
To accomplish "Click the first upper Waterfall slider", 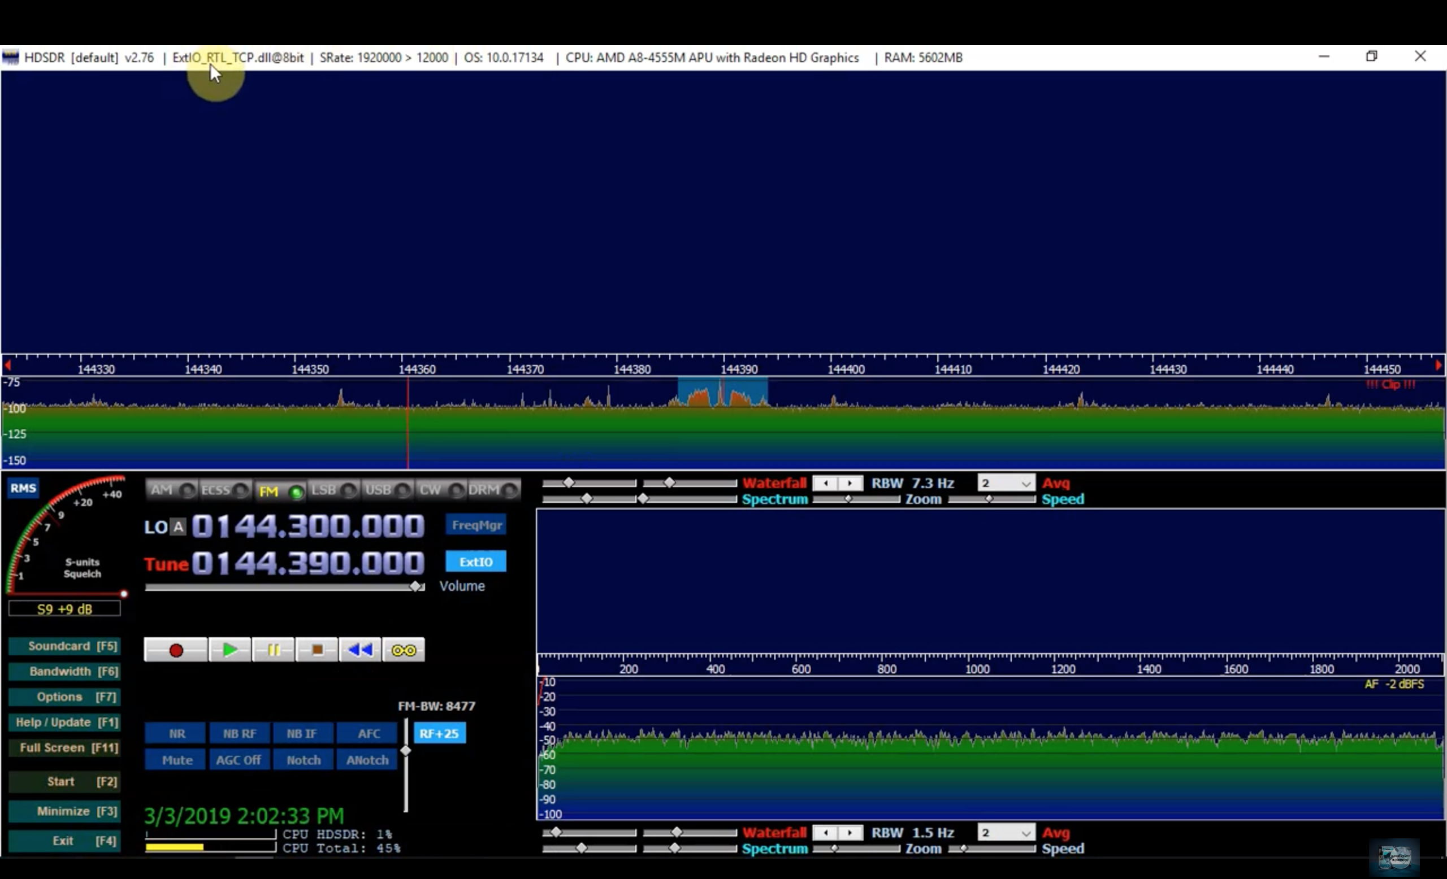I will (x=589, y=484).
